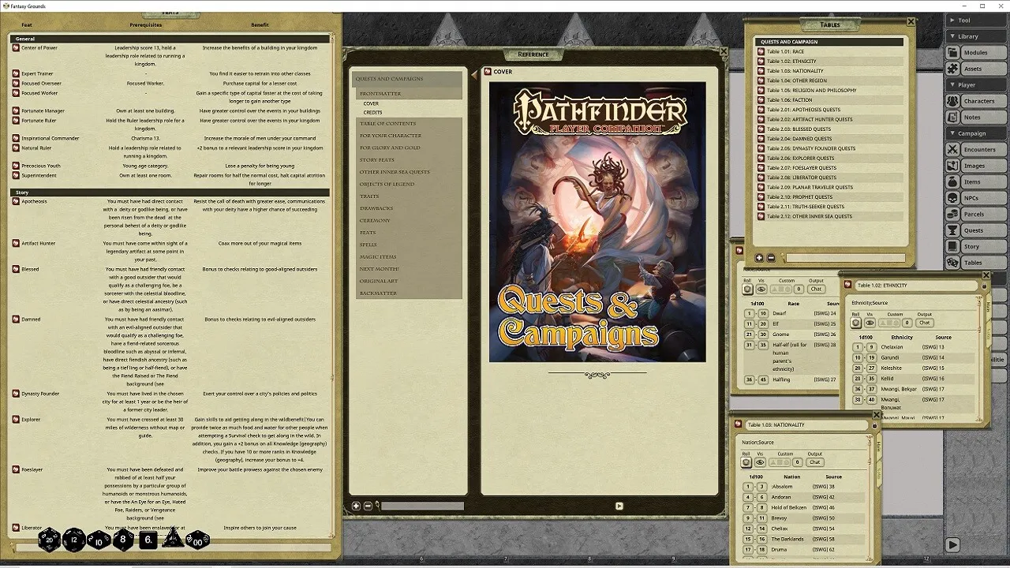Toggle Custom dice field in Nationality table

click(781, 462)
